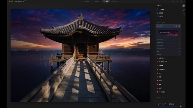Viewport: 193px width, 108px height.
Task: Click the temple roof in the photo canvas
Action: tap(81, 27)
